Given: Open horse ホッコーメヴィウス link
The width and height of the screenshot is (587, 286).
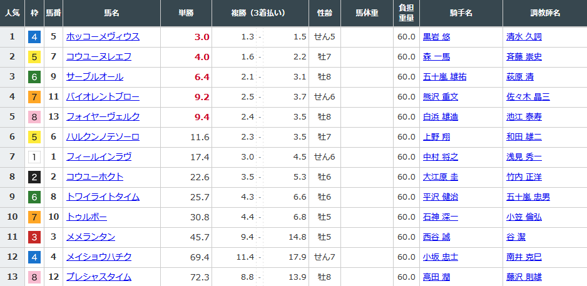Looking at the screenshot, I should click(x=103, y=37).
